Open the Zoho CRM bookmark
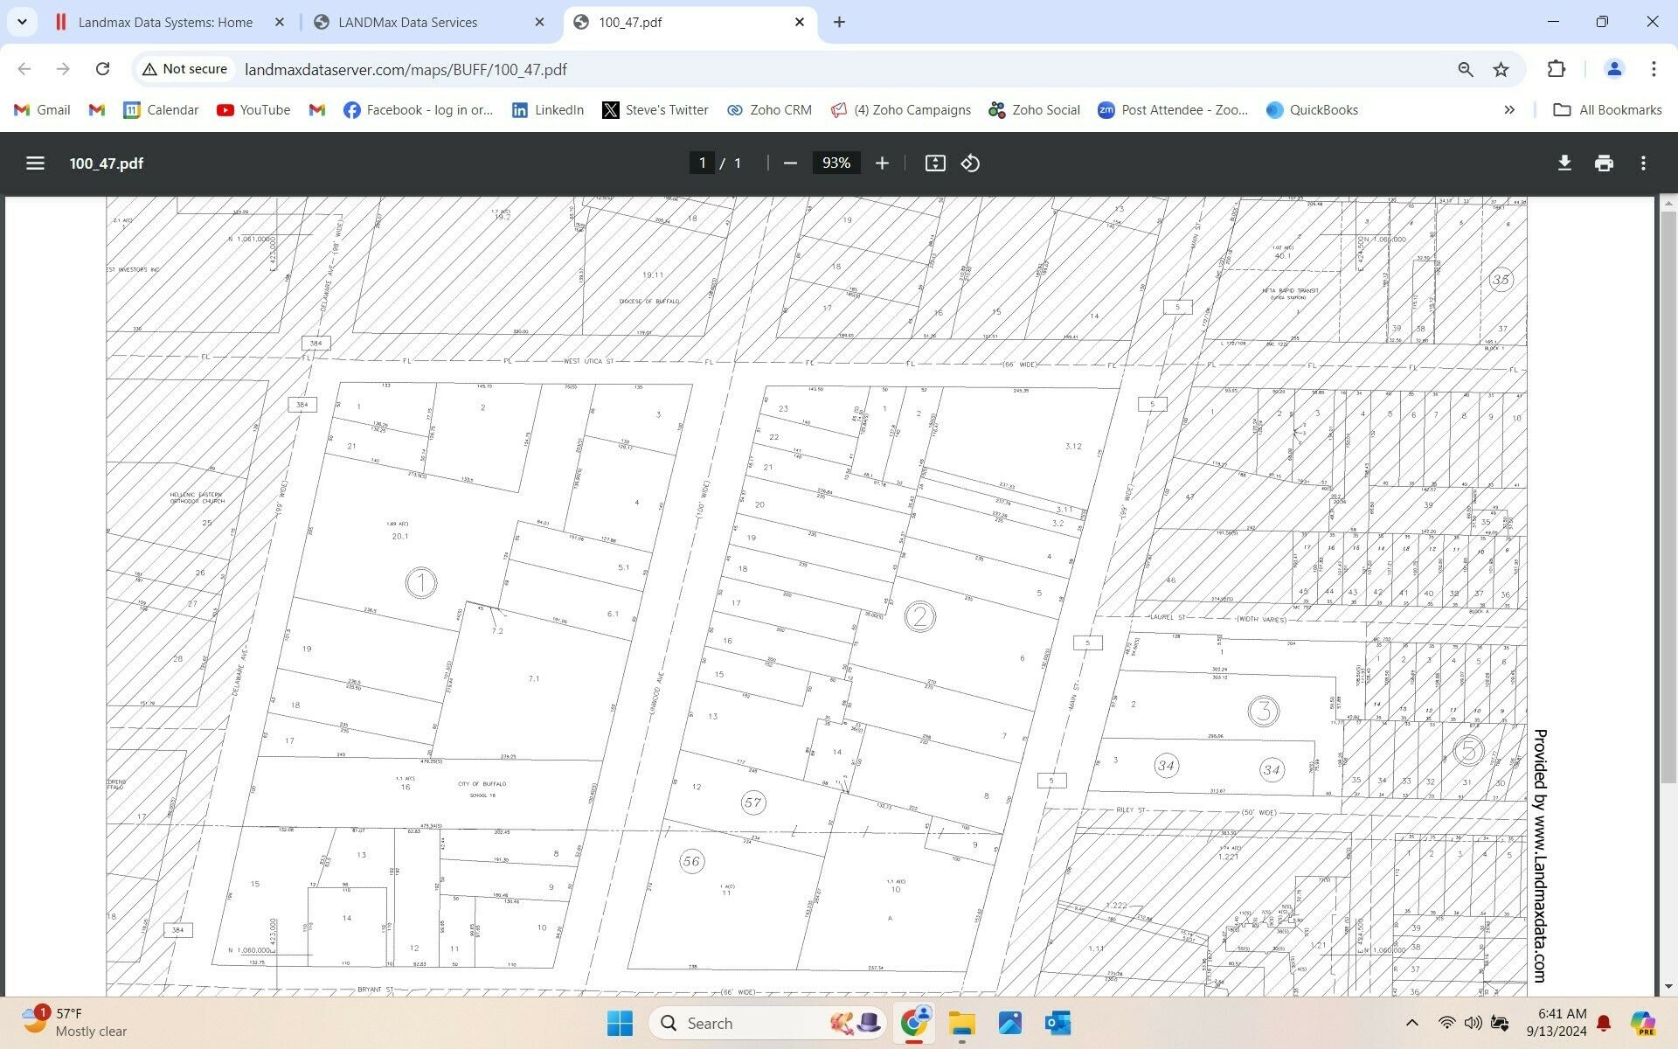The width and height of the screenshot is (1678, 1049). tap(769, 110)
